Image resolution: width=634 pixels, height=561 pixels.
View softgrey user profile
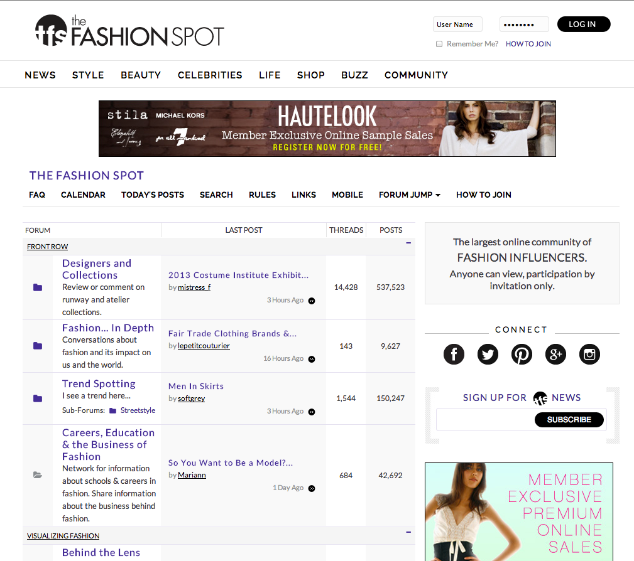pyautogui.click(x=191, y=398)
